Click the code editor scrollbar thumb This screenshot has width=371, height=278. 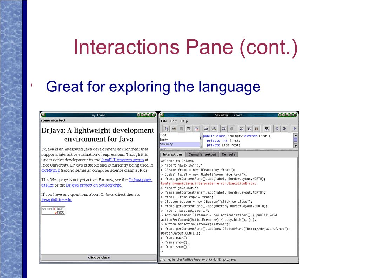(x=295, y=140)
